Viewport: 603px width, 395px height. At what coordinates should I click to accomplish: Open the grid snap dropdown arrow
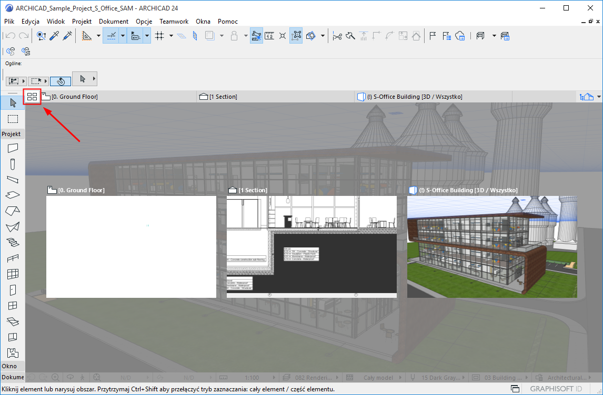click(x=171, y=36)
